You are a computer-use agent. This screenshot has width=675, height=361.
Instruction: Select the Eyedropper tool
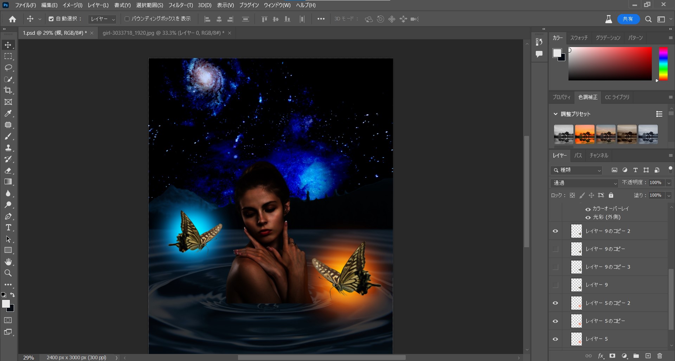8,113
